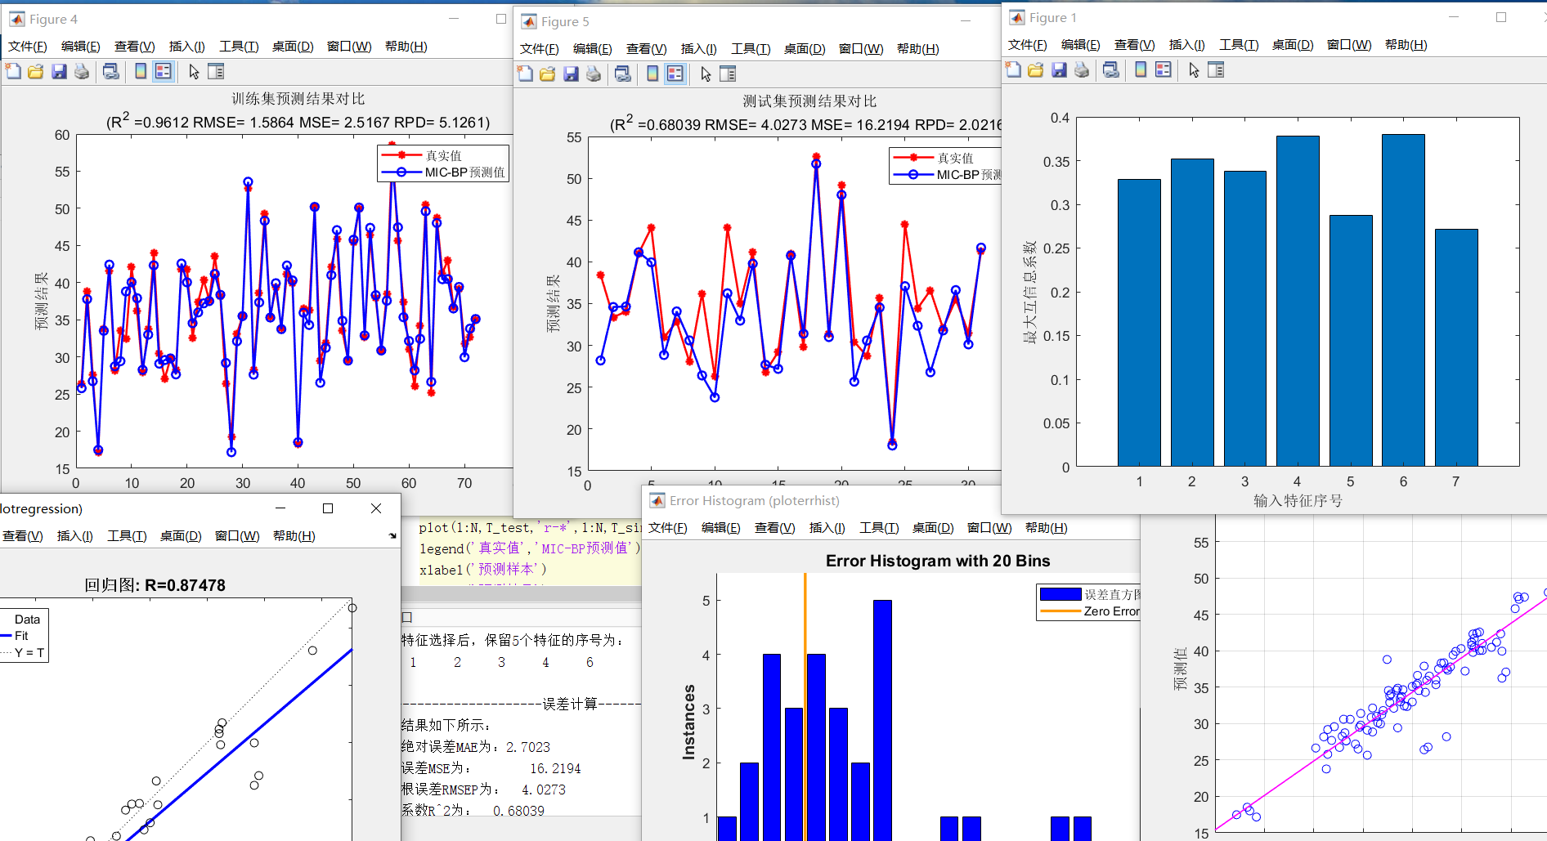Toggle the legend button in Figure 1 toolbar
Image resolution: width=1547 pixels, height=841 pixels.
(1162, 70)
